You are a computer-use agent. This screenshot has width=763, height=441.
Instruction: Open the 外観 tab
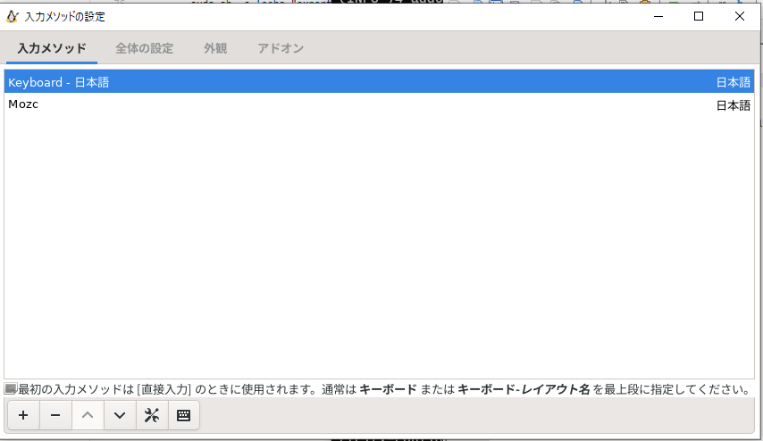point(215,48)
